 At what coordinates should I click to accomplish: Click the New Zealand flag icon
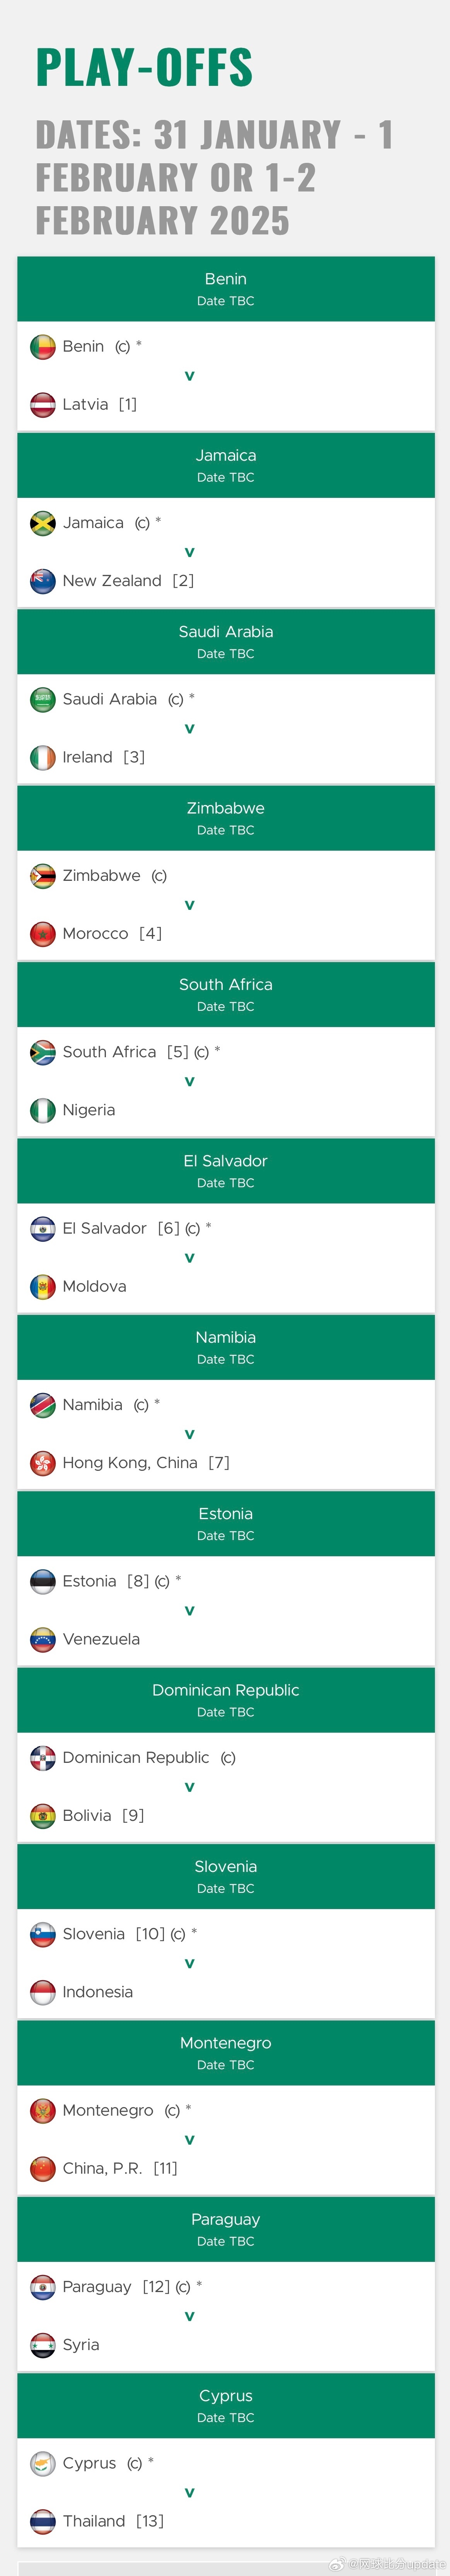pyautogui.click(x=43, y=581)
